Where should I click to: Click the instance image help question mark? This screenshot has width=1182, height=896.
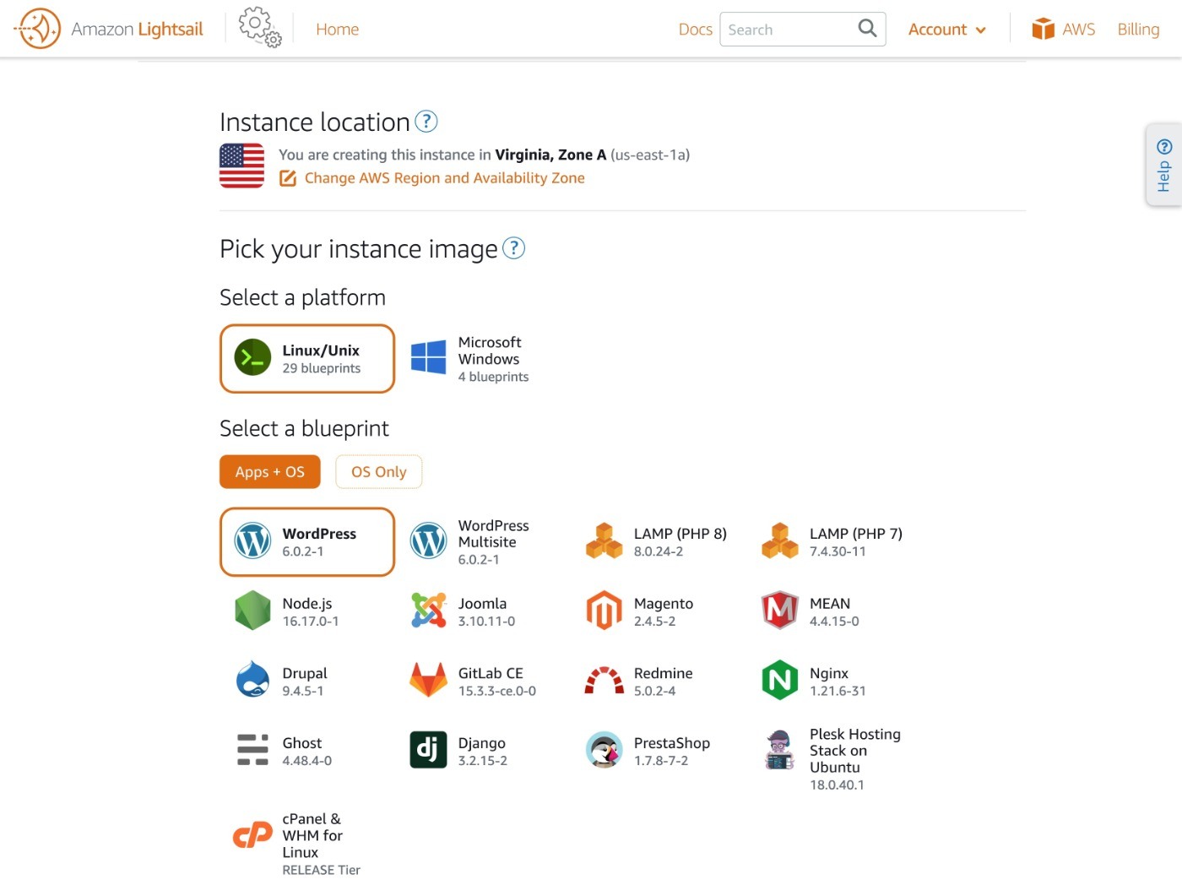pos(513,248)
